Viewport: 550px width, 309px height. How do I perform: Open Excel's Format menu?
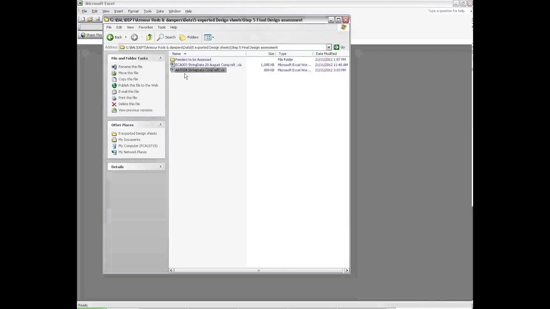pyautogui.click(x=133, y=11)
